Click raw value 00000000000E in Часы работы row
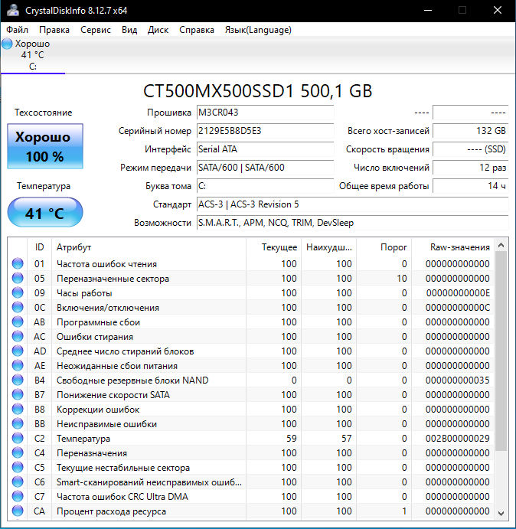The image size is (516, 529). point(458,293)
